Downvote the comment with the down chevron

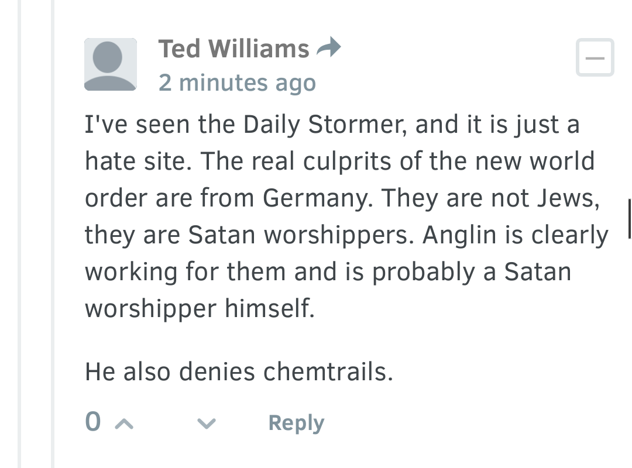[x=207, y=424]
